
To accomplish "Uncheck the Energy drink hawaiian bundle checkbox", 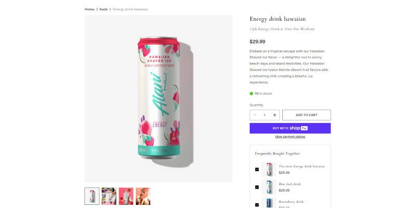I will tap(257, 169).
